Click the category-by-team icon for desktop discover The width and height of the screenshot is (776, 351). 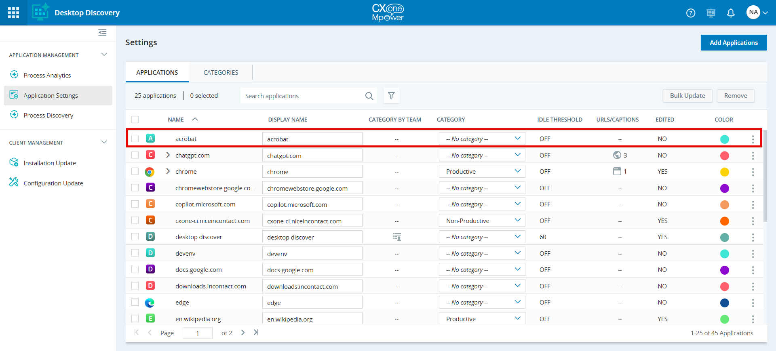[x=397, y=237]
